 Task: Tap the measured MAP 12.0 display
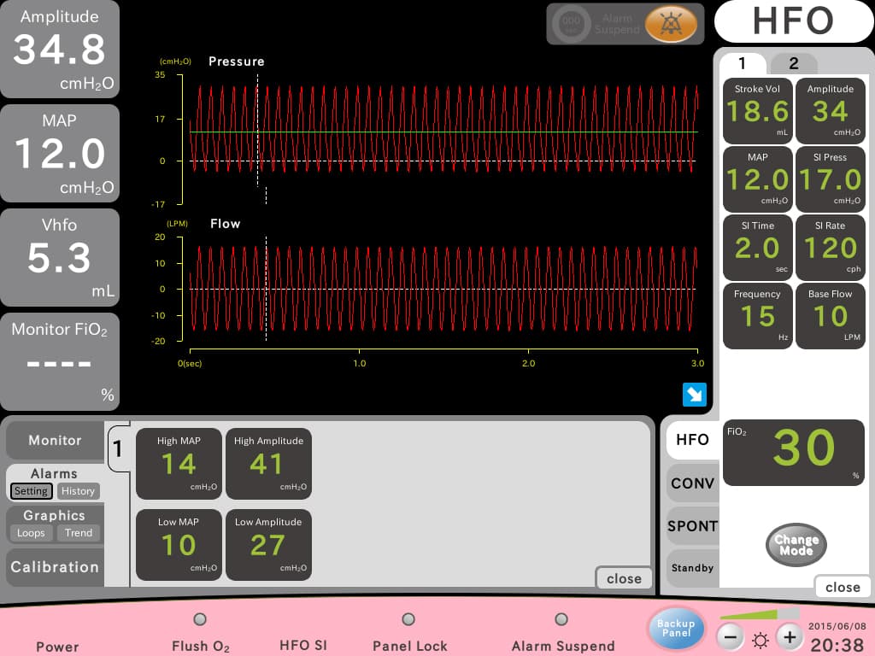(59, 154)
